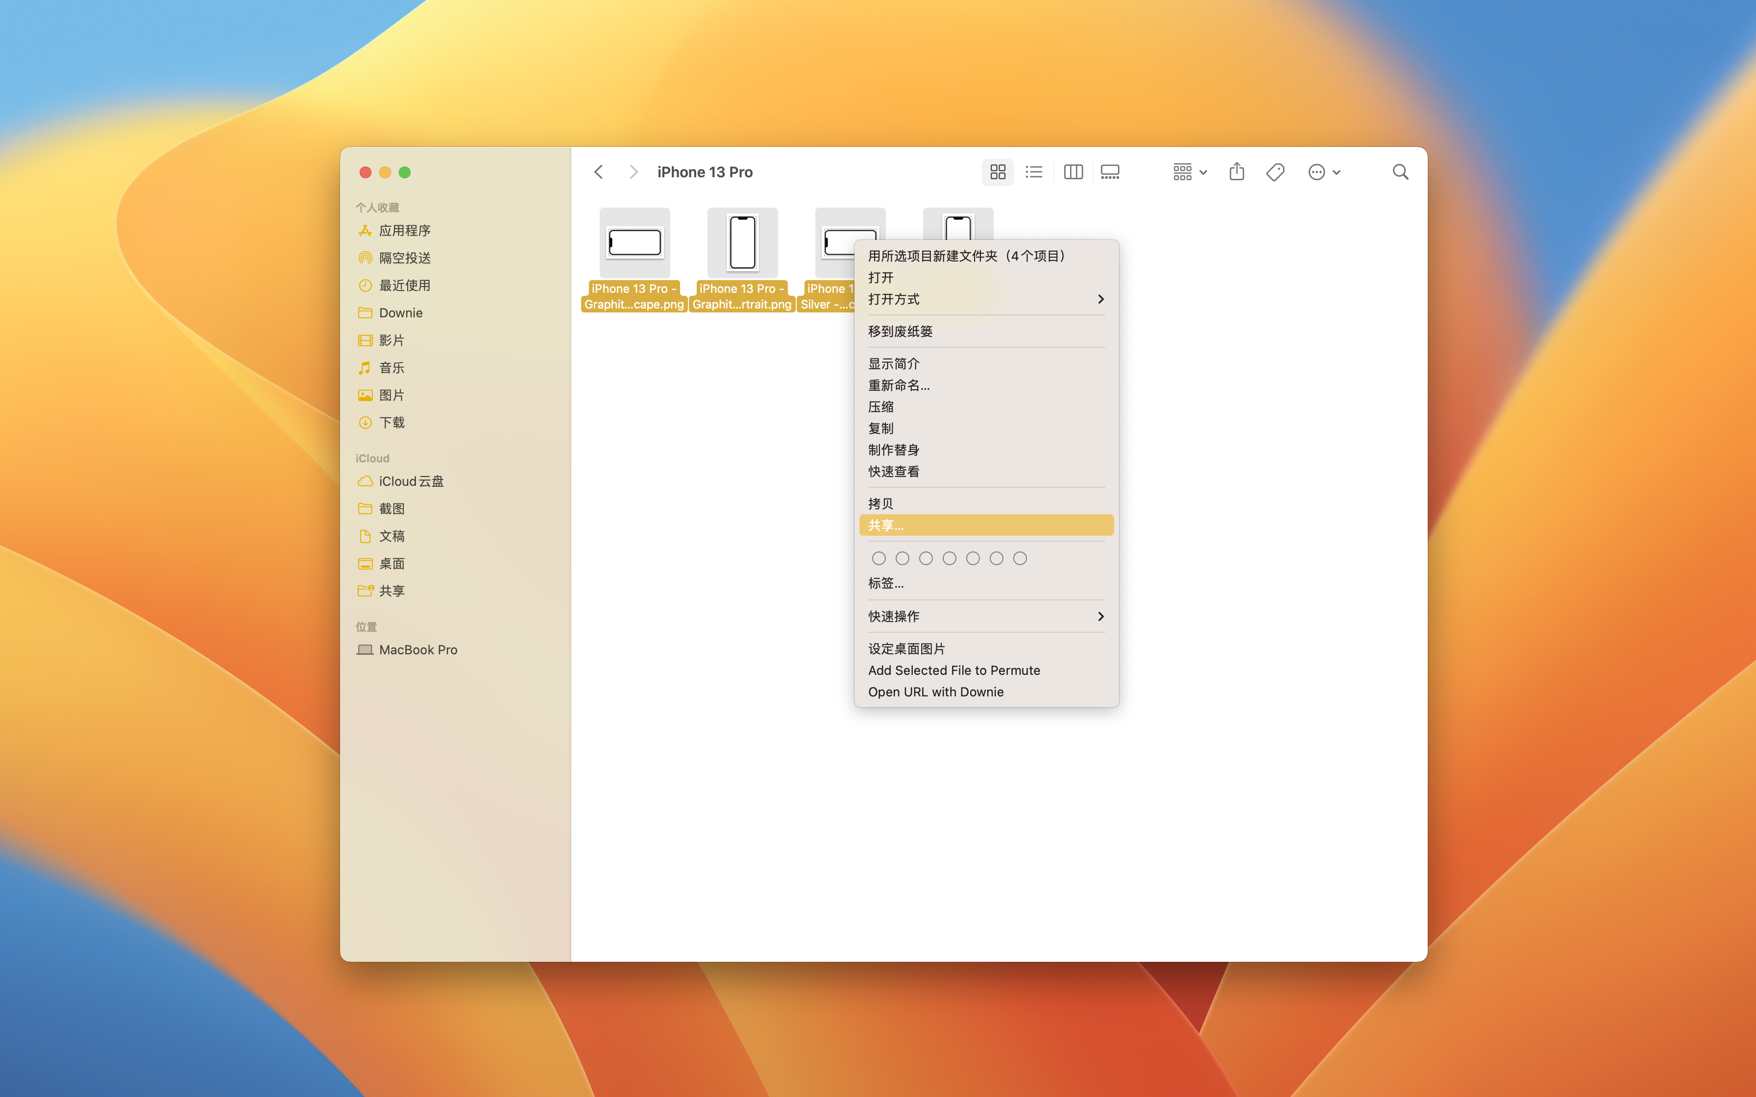Screen dimensions: 1756x1097
Task: Choose 移到废纸篓 menu item
Action: 986,332
